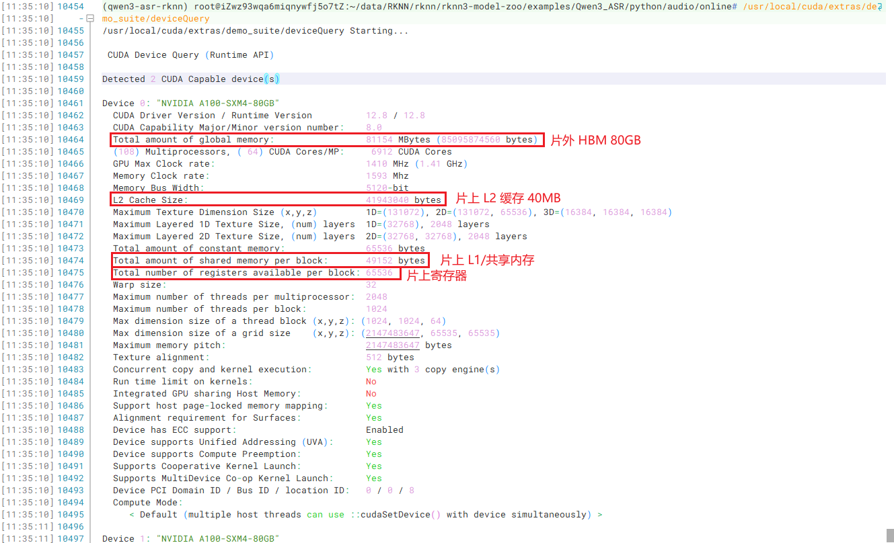Click the '1593 Mhz' memory clock rate value
894x543 pixels.
pyautogui.click(x=387, y=176)
